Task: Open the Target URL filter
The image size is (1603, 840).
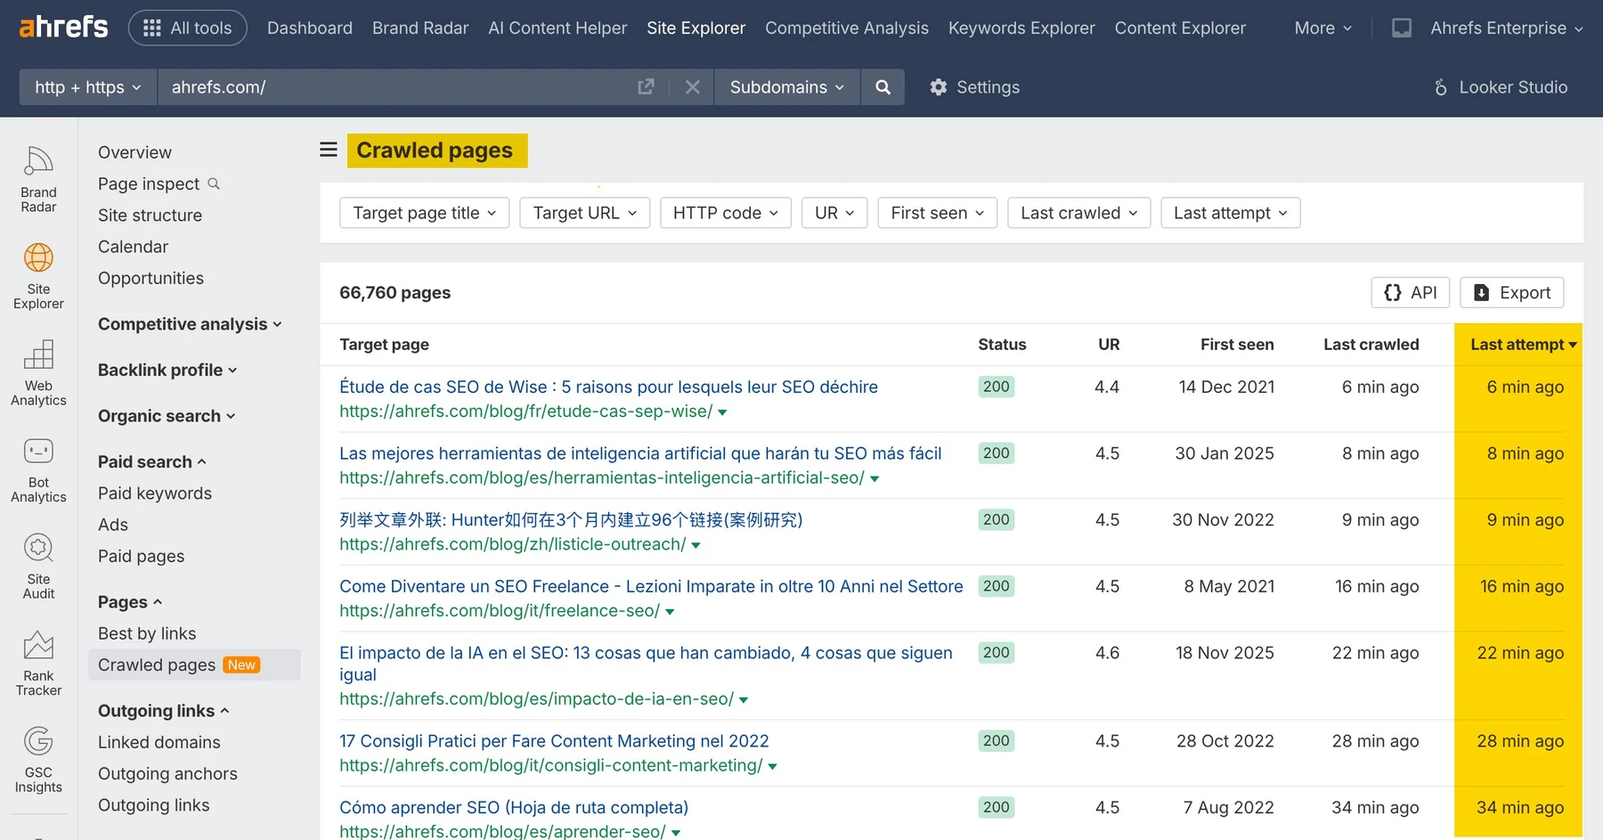Action: (584, 213)
